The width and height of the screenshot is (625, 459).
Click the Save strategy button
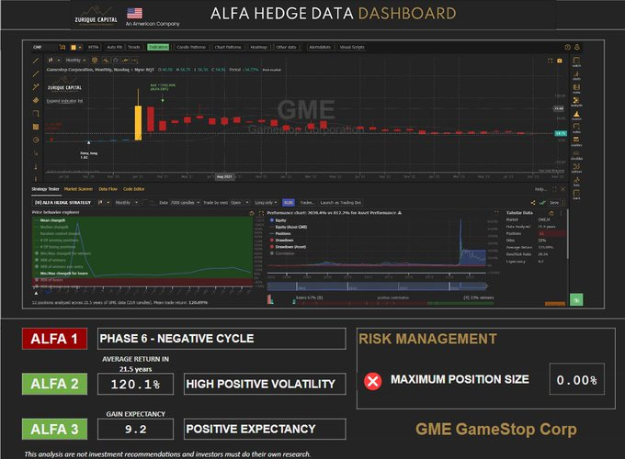(554, 203)
